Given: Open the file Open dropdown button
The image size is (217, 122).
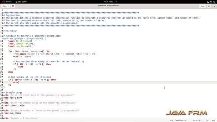Looking at the screenshot, I should point(5,6).
